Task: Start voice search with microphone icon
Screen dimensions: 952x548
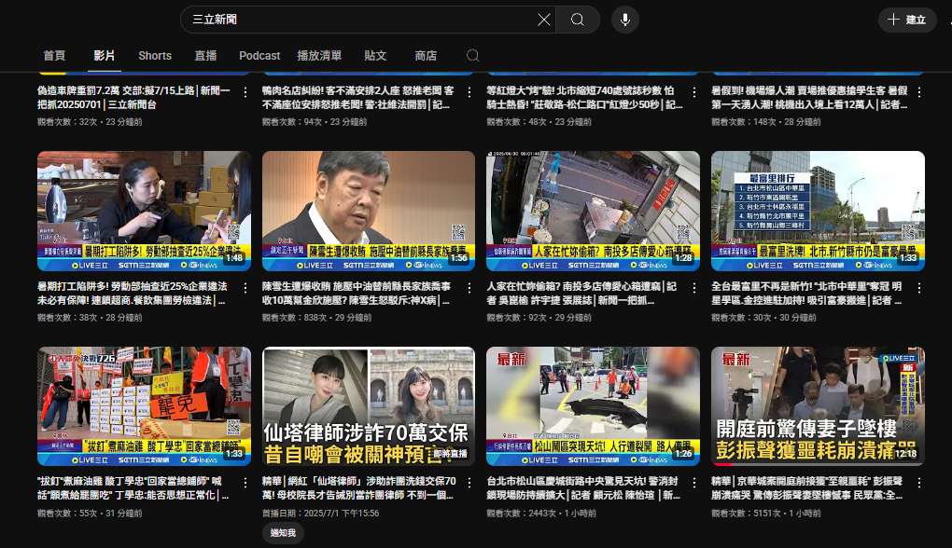Action: click(625, 20)
